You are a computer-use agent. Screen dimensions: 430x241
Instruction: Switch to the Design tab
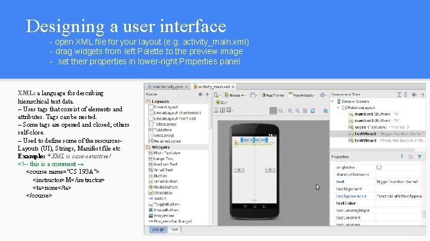pos(158,230)
